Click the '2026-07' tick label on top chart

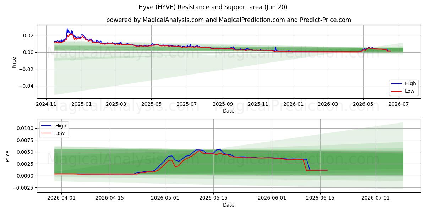[x=399, y=104]
